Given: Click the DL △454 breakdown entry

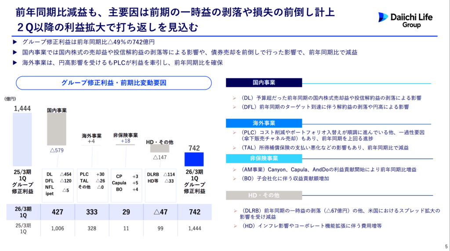Looking at the screenshot, I should tap(59, 174).
